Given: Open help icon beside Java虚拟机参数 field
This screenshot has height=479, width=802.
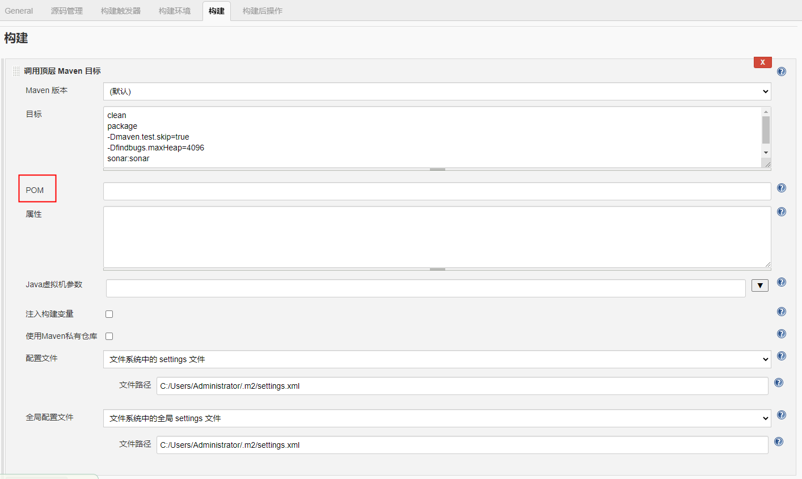Looking at the screenshot, I should 781,282.
